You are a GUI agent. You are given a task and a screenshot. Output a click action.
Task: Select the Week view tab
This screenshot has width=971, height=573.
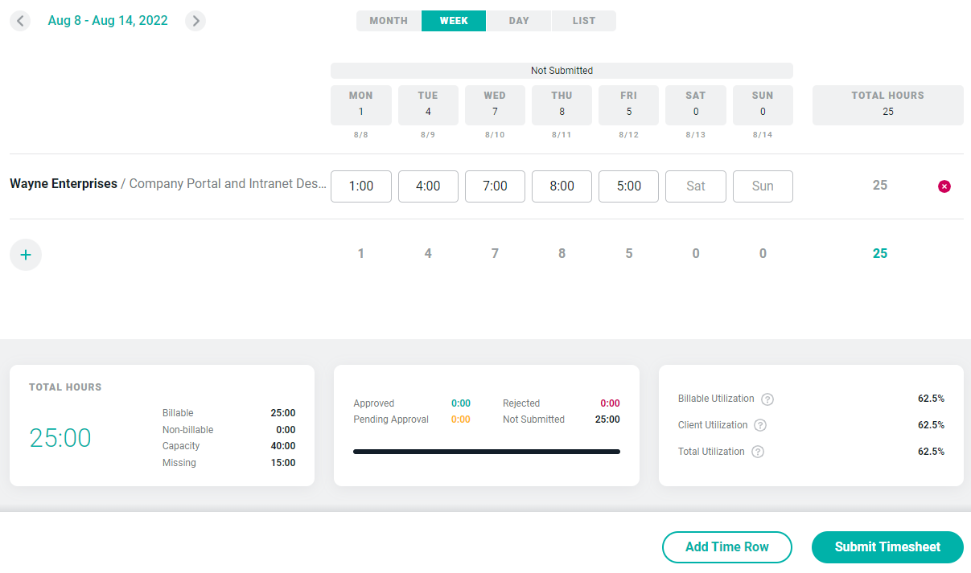click(454, 21)
